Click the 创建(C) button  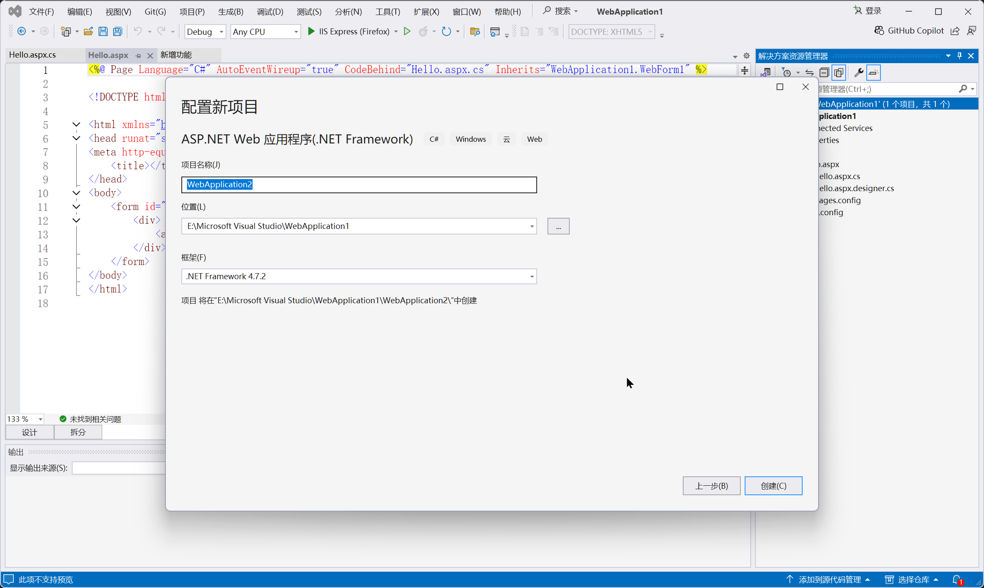click(773, 486)
